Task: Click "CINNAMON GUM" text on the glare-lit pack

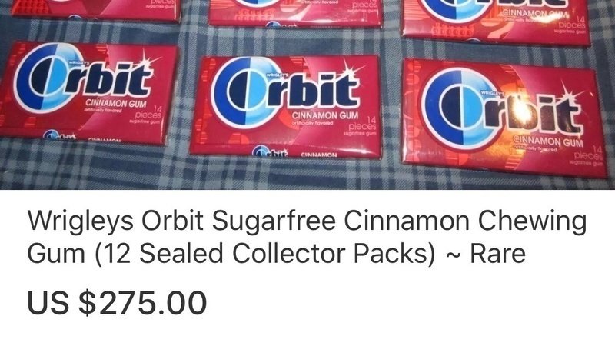Action: [548, 141]
